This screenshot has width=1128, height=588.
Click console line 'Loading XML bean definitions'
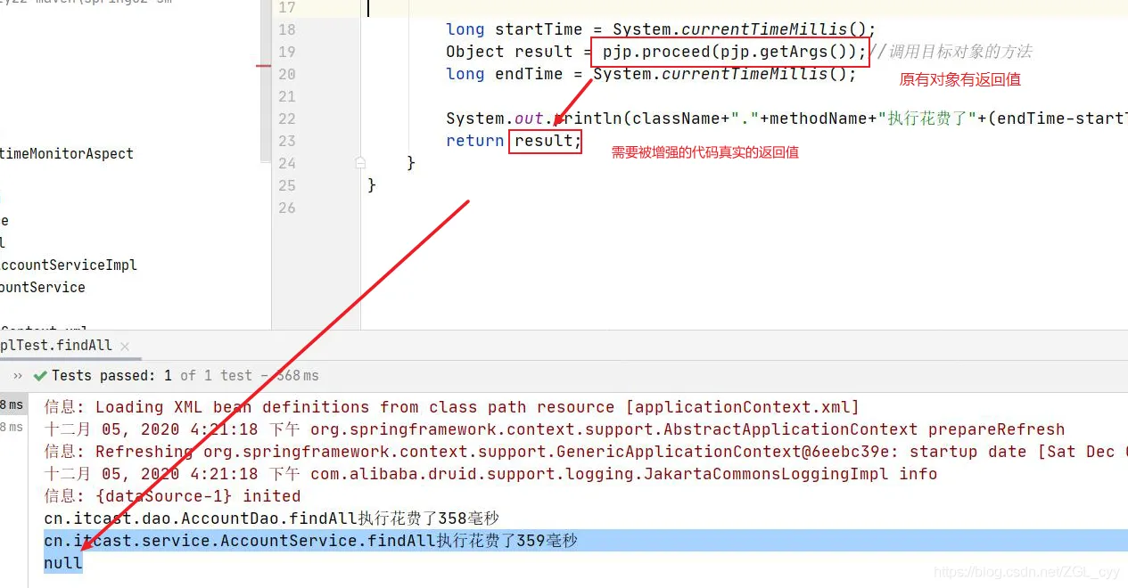(451, 407)
